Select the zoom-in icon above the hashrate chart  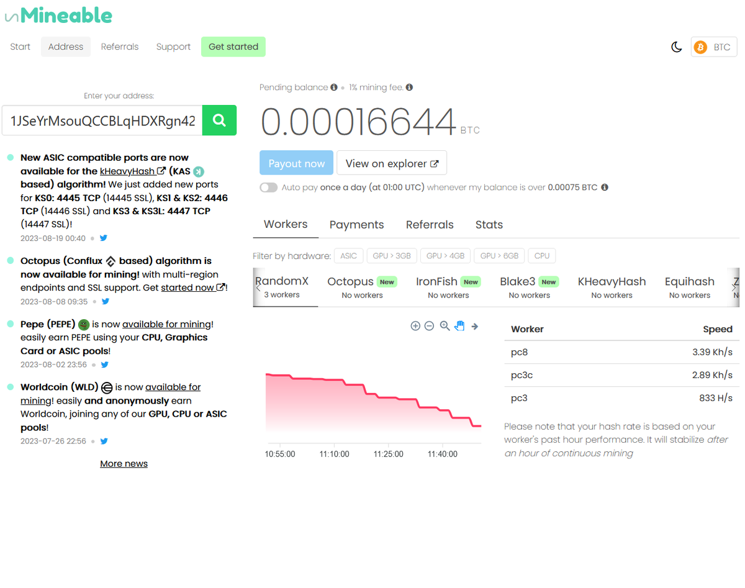click(x=415, y=325)
